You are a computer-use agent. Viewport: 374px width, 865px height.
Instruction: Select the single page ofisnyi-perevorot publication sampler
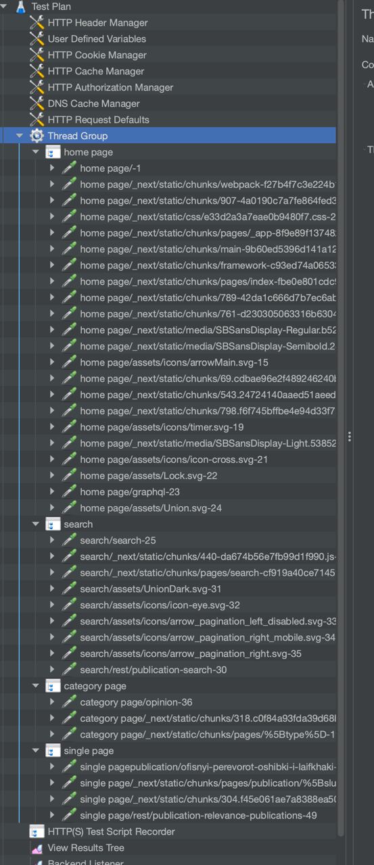[208, 767]
